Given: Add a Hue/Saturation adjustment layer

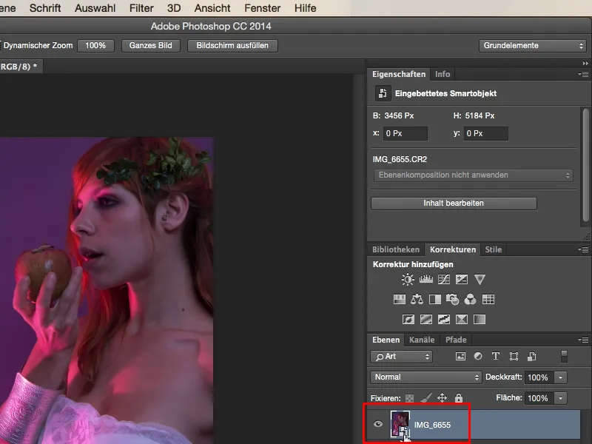Looking at the screenshot, I should pos(399,300).
